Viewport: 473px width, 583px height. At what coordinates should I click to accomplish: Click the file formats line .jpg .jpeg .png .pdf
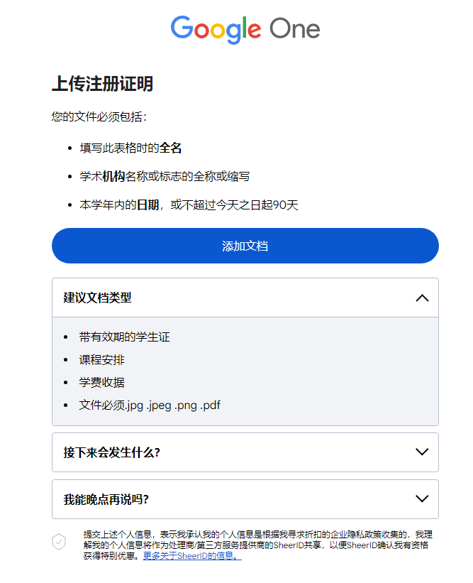[150, 405]
